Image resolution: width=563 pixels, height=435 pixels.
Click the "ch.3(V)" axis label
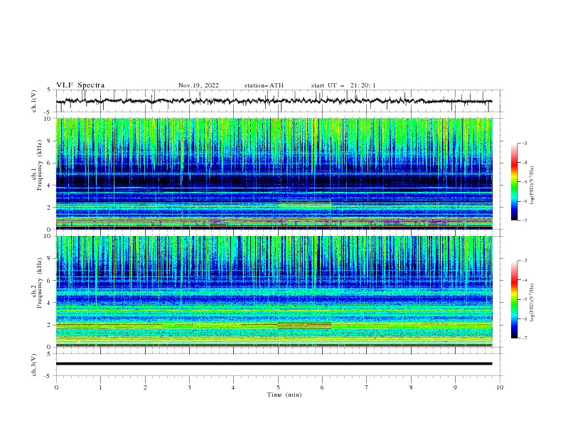(34, 365)
